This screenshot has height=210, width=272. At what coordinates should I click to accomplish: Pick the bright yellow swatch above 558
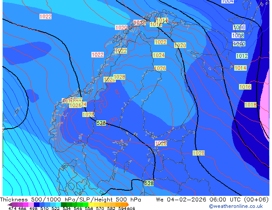(x=91, y=204)
